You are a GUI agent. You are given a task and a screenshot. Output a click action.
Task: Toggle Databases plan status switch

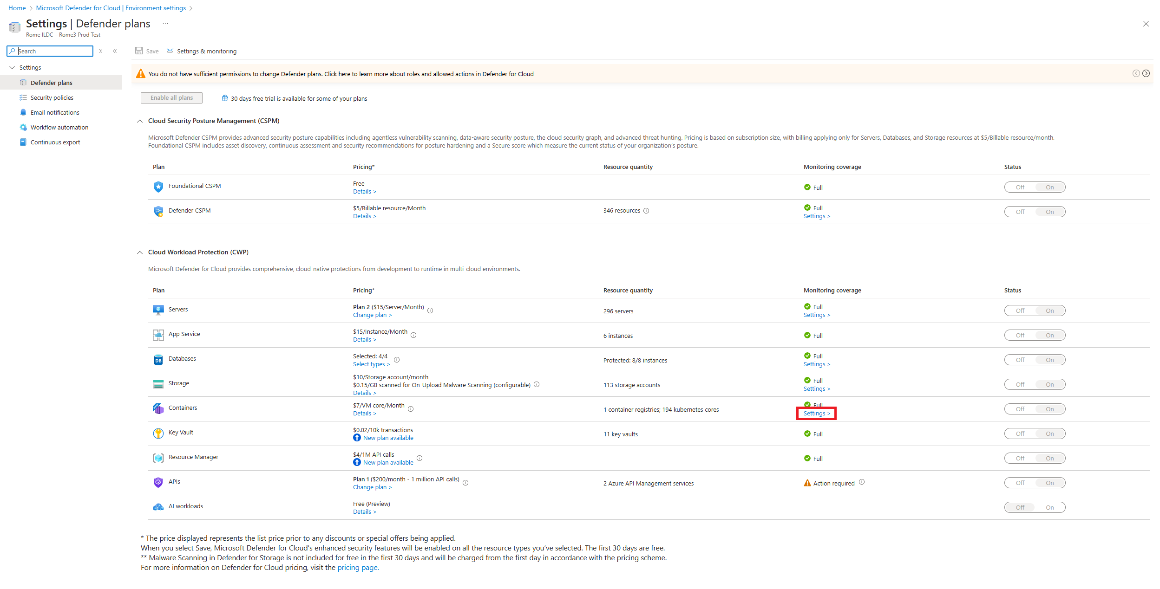click(1035, 360)
